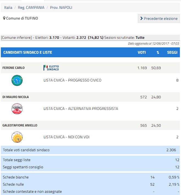The image size is (181, 195).
Task: Click the Dato aggiornato al 12/06/2017 timestamp
Action: [153, 44]
